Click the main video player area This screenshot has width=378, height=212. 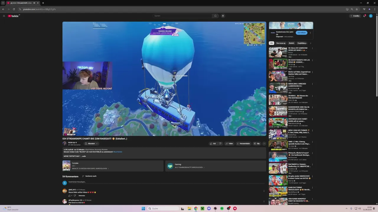(x=164, y=79)
